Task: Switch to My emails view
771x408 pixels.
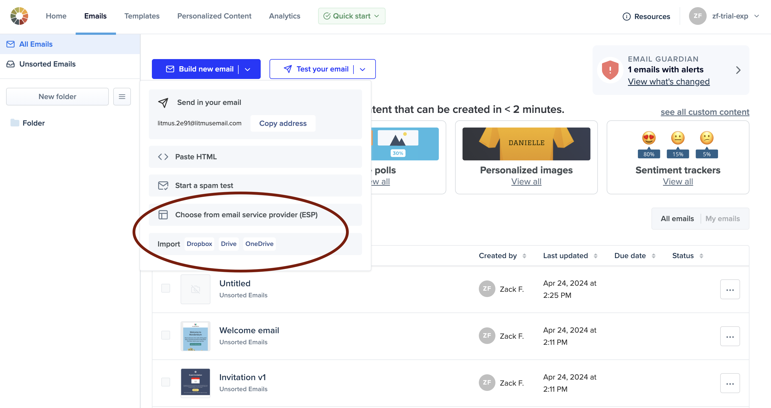Action: click(723, 218)
